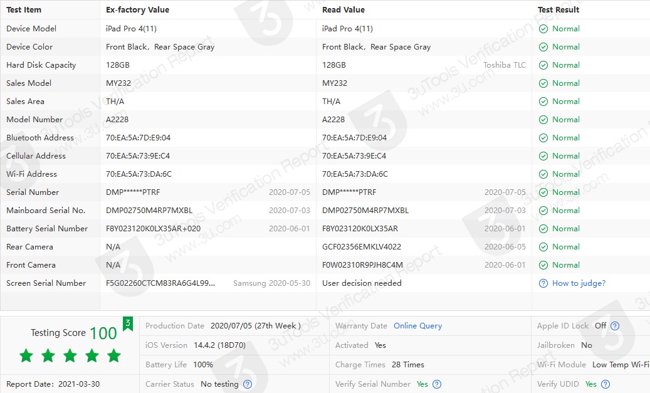The width and height of the screenshot is (650, 393).
Task: Click the Wi-Fi Module value Low Temp Wi-Fi
Action: [621, 365]
